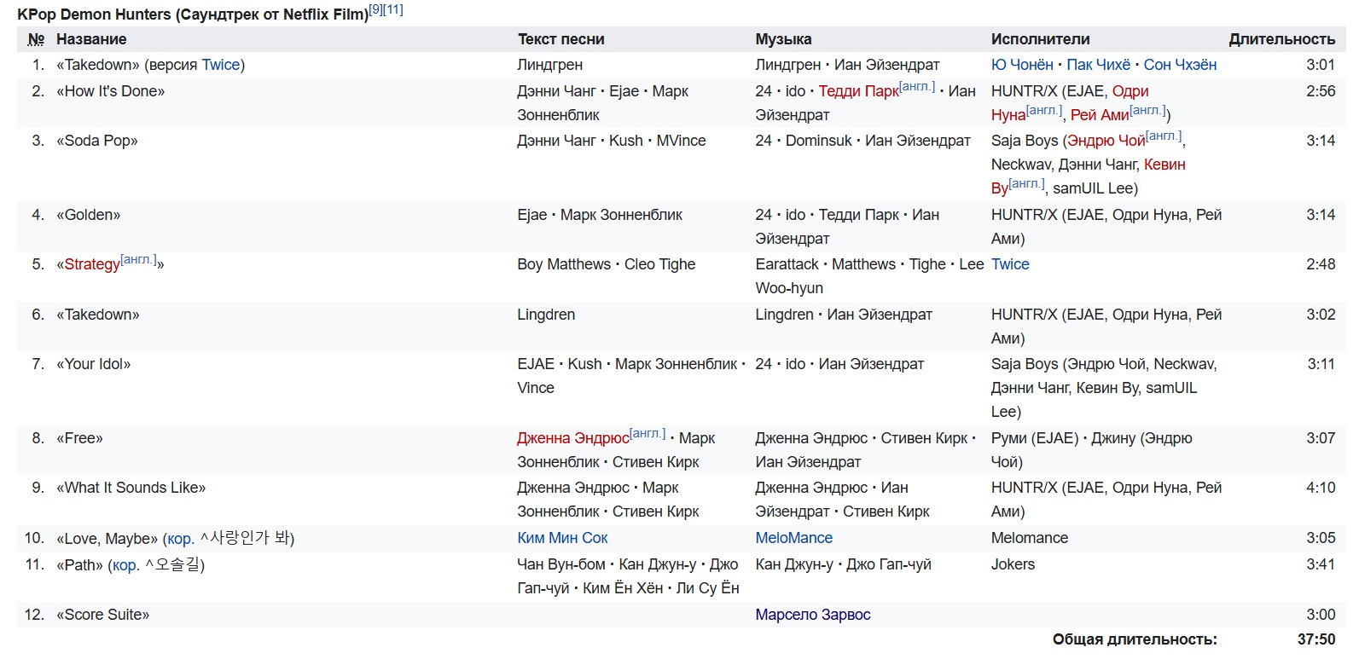Select the «Soda Pop» track title
The width and height of the screenshot is (1359, 659).
97,141
